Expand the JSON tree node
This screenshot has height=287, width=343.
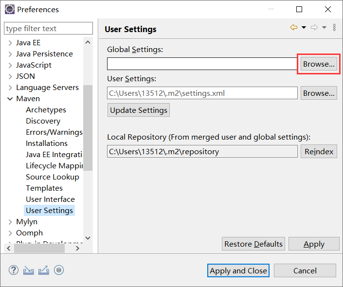click(x=10, y=76)
